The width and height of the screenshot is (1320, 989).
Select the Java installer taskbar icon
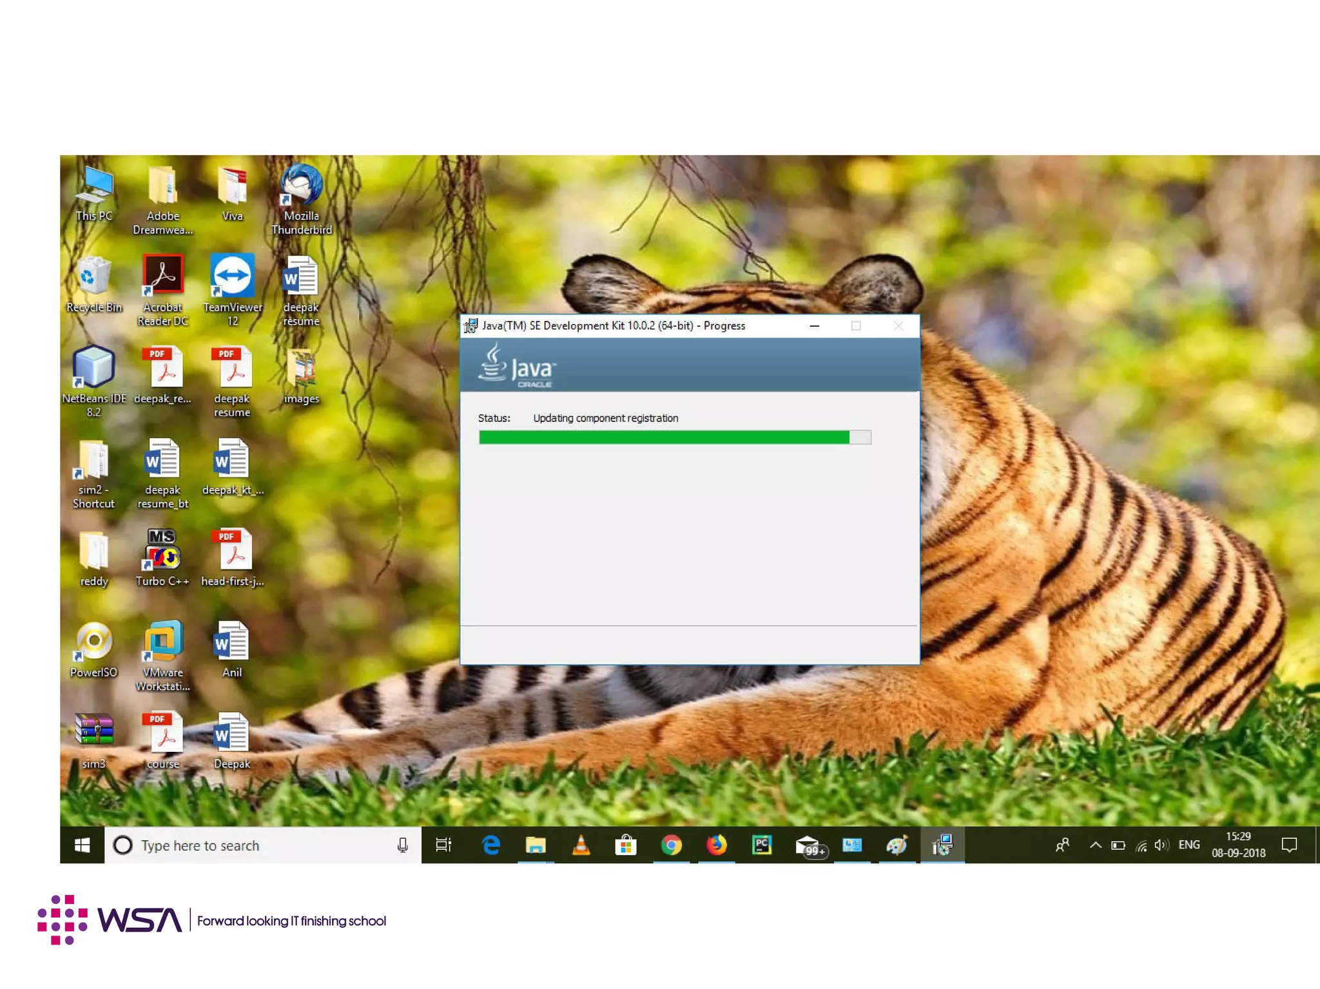[x=942, y=845]
